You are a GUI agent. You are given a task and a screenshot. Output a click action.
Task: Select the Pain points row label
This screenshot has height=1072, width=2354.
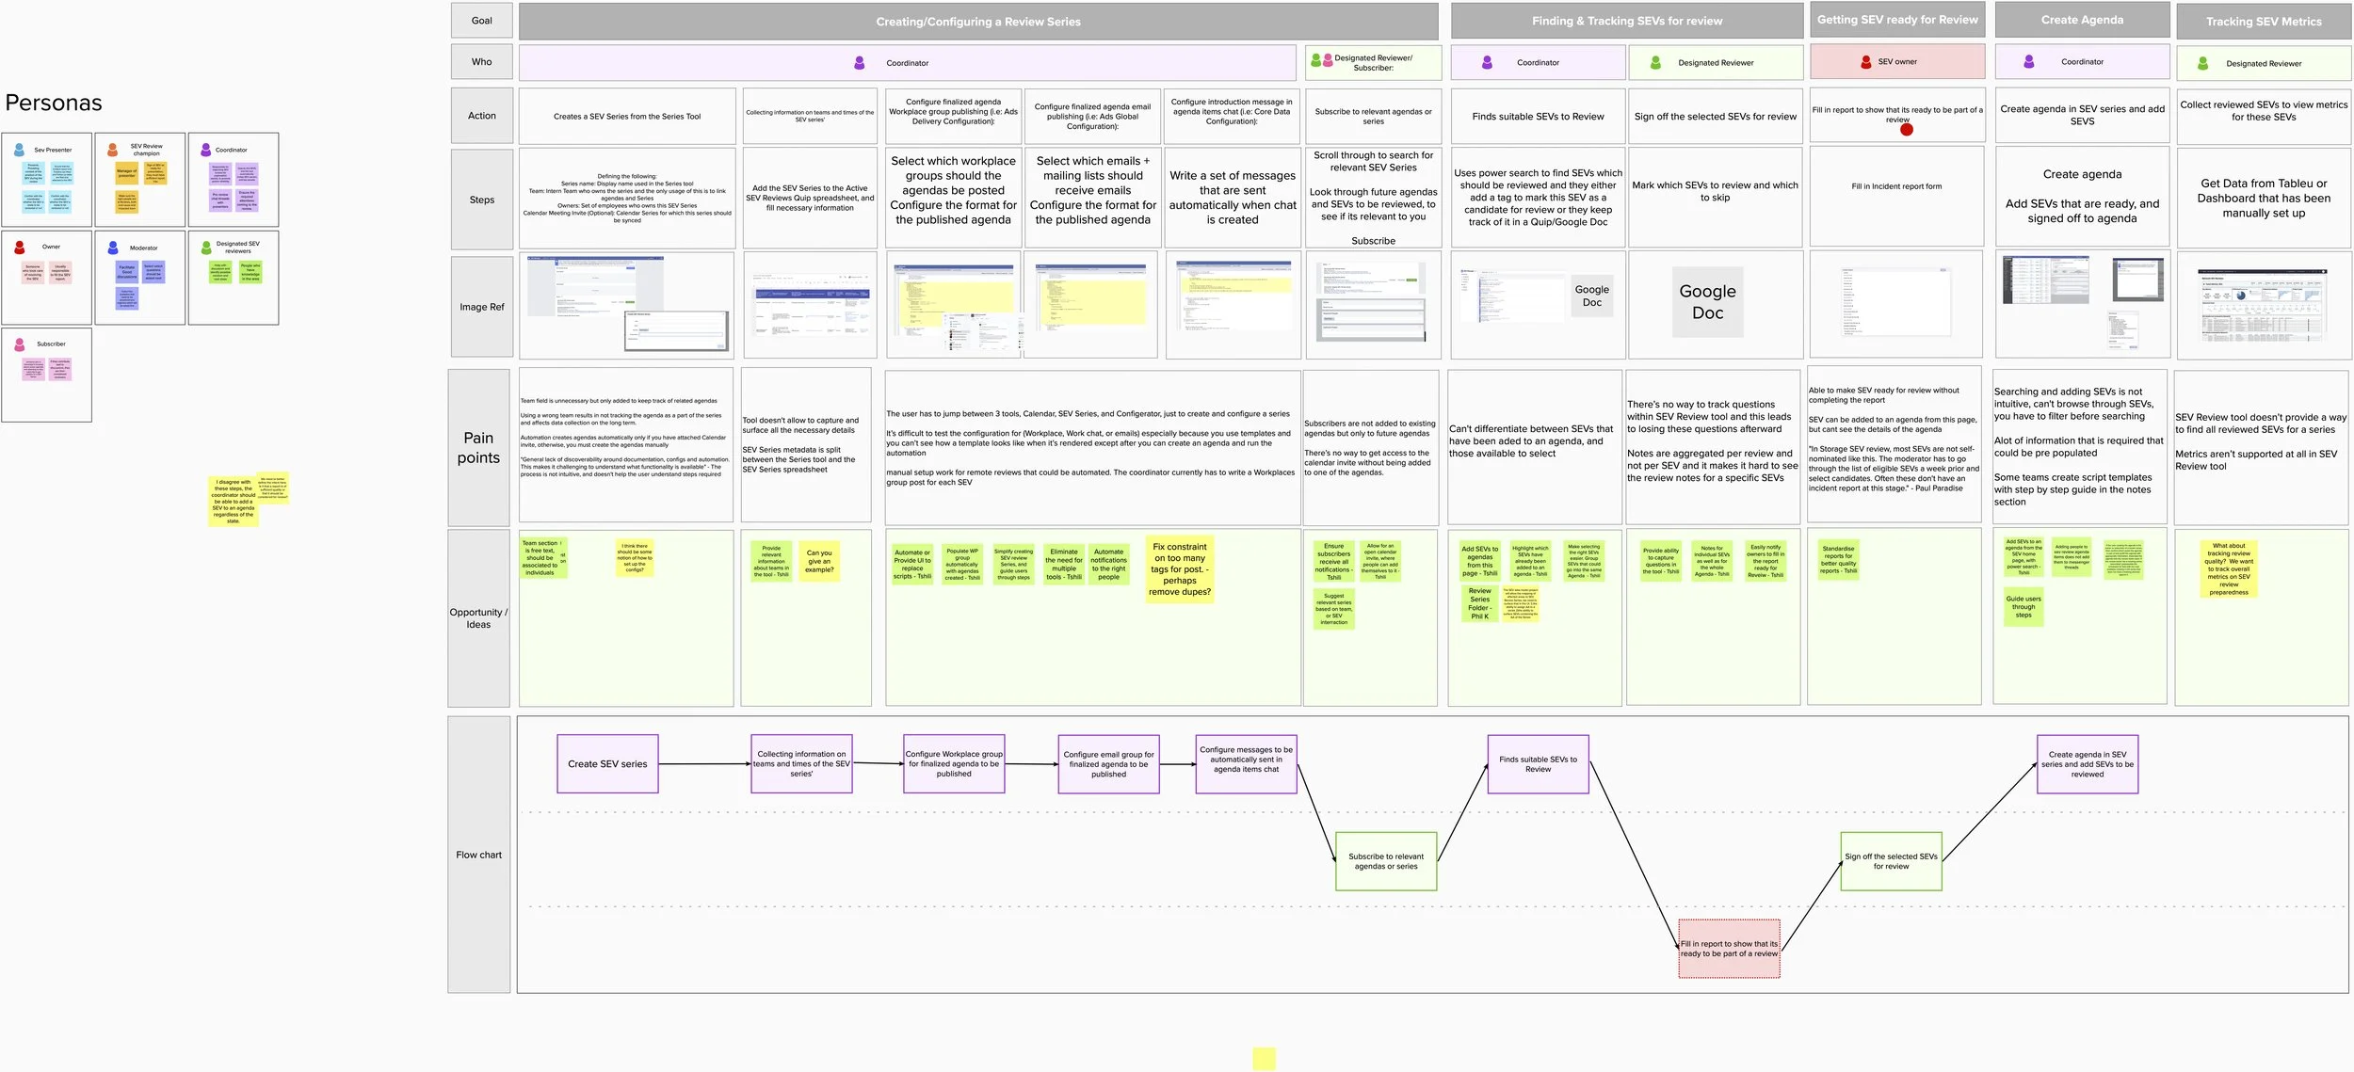tap(478, 448)
